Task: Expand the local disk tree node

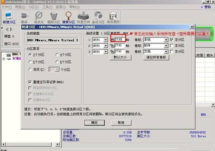Action: click(x=4, y=59)
